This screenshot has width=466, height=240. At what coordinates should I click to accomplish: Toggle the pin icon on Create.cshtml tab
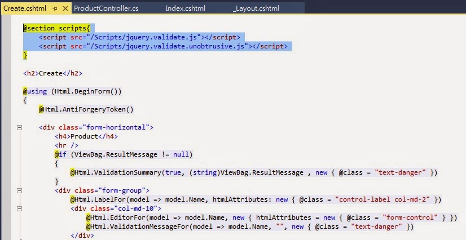click(x=55, y=8)
